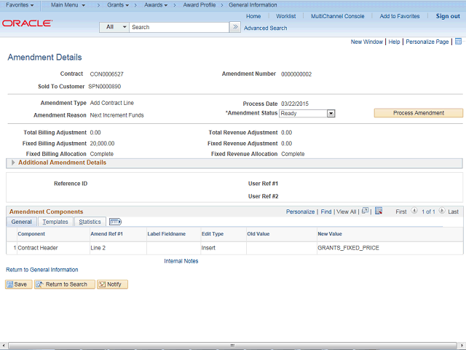This screenshot has height=350, width=466.
Task: Click Personalize link in Amendment Components
Action: pos(300,211)
